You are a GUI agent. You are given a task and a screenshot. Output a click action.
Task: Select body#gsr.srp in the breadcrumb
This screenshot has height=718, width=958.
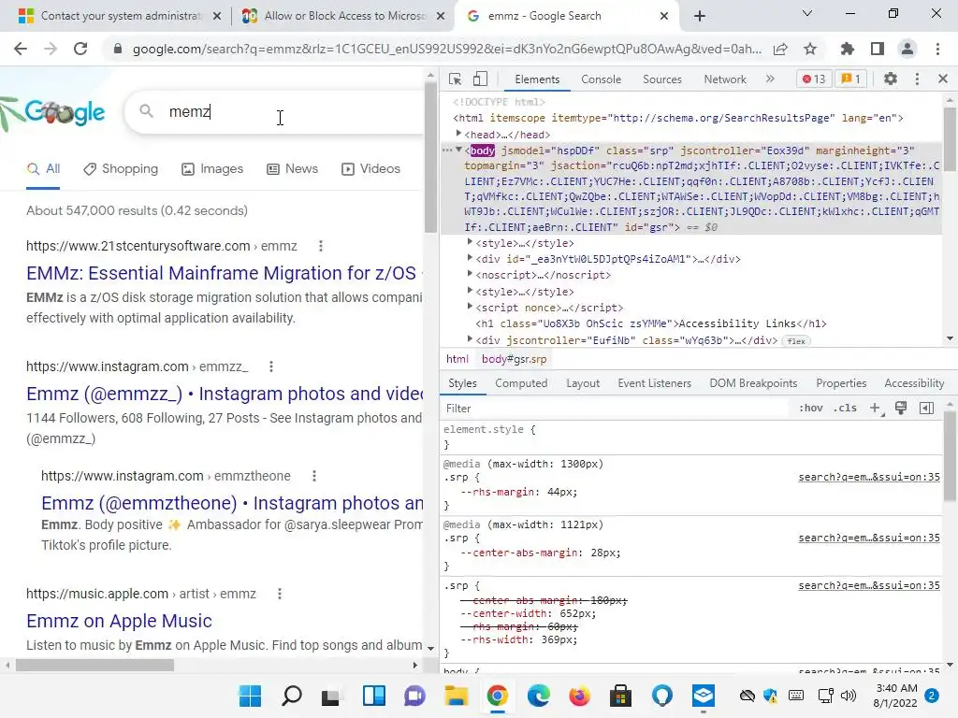point(514,359)
